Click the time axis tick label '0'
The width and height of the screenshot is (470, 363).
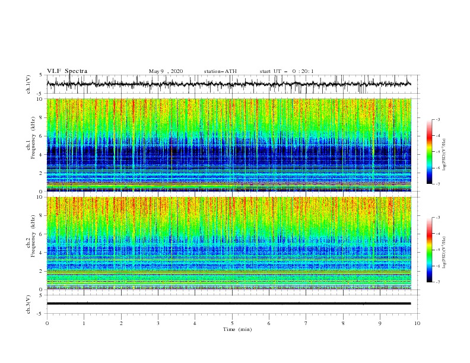pyautogui.click(x=47, y=323)
